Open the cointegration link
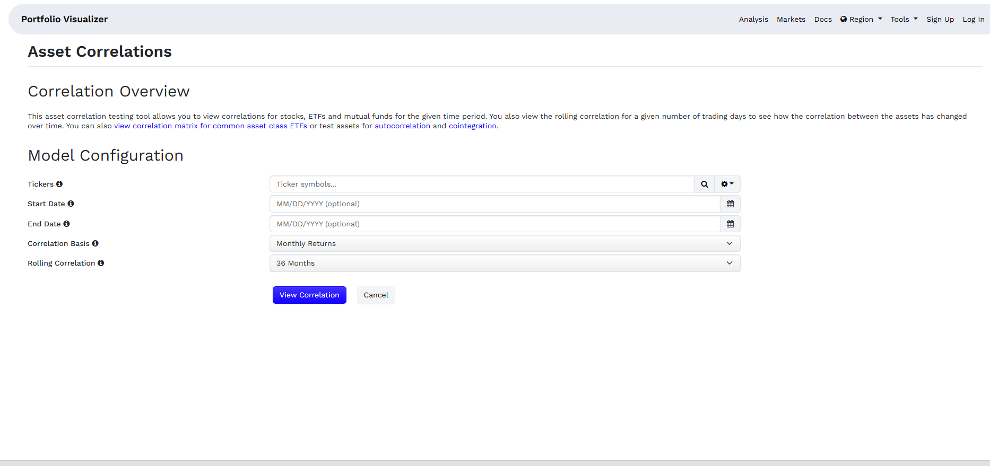This screenshot has width=990, height=466. coord(472,126)
